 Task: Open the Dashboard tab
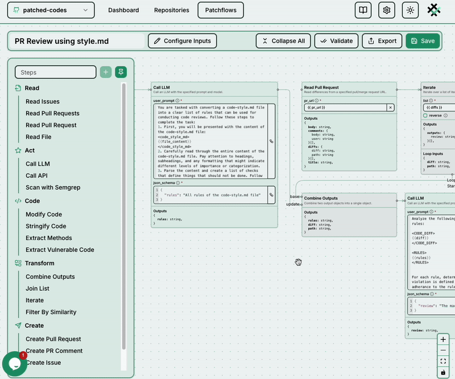point(123,10)
